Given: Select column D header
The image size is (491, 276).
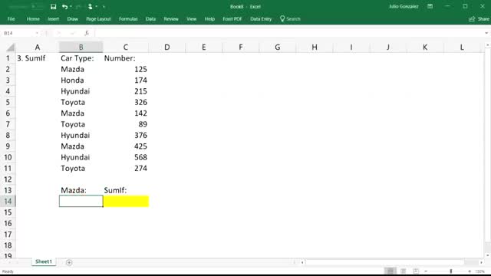Looking at the screenshot, I should click(167, 48).
